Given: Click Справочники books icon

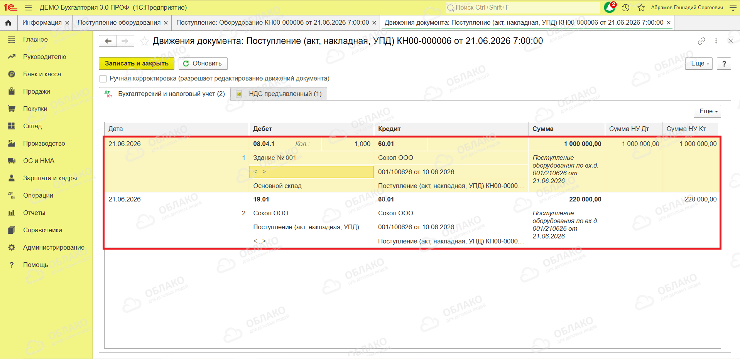Looking at the screenshot, I should click(12, 230).
